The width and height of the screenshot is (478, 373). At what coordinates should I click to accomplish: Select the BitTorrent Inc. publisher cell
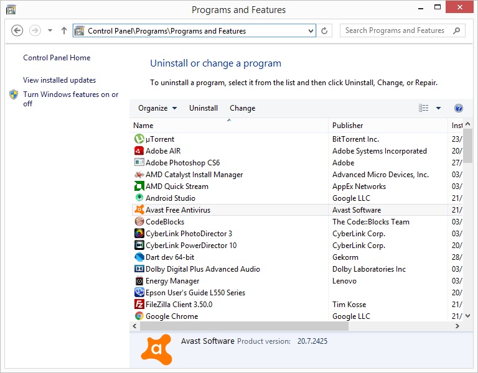click(355, 139)
